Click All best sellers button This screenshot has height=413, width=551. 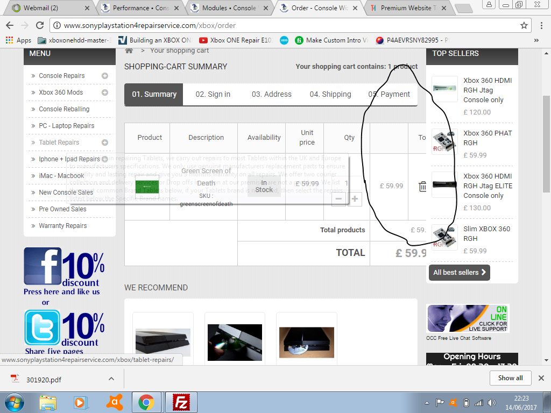(460, 273)
